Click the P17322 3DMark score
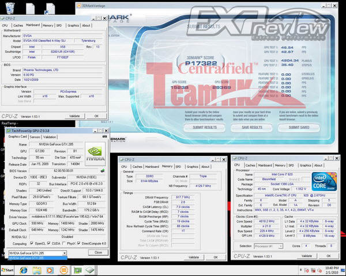The width and height of the screenshot is (346, 276). 201,63
